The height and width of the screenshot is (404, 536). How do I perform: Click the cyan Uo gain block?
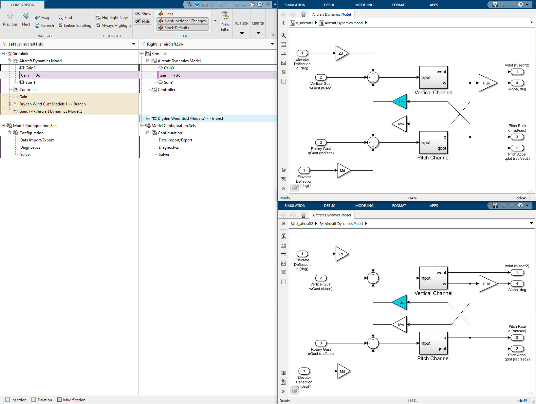pyautogui.click(x=400, y=102)
